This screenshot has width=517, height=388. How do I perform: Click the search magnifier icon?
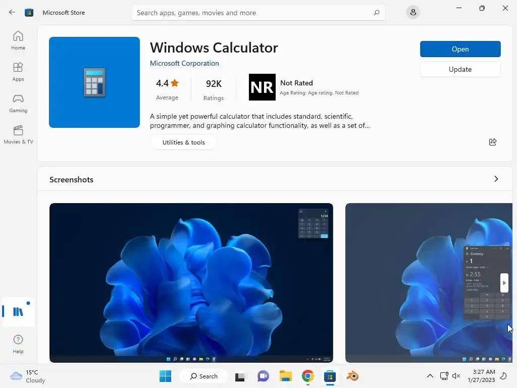click(x=377, y=13)
